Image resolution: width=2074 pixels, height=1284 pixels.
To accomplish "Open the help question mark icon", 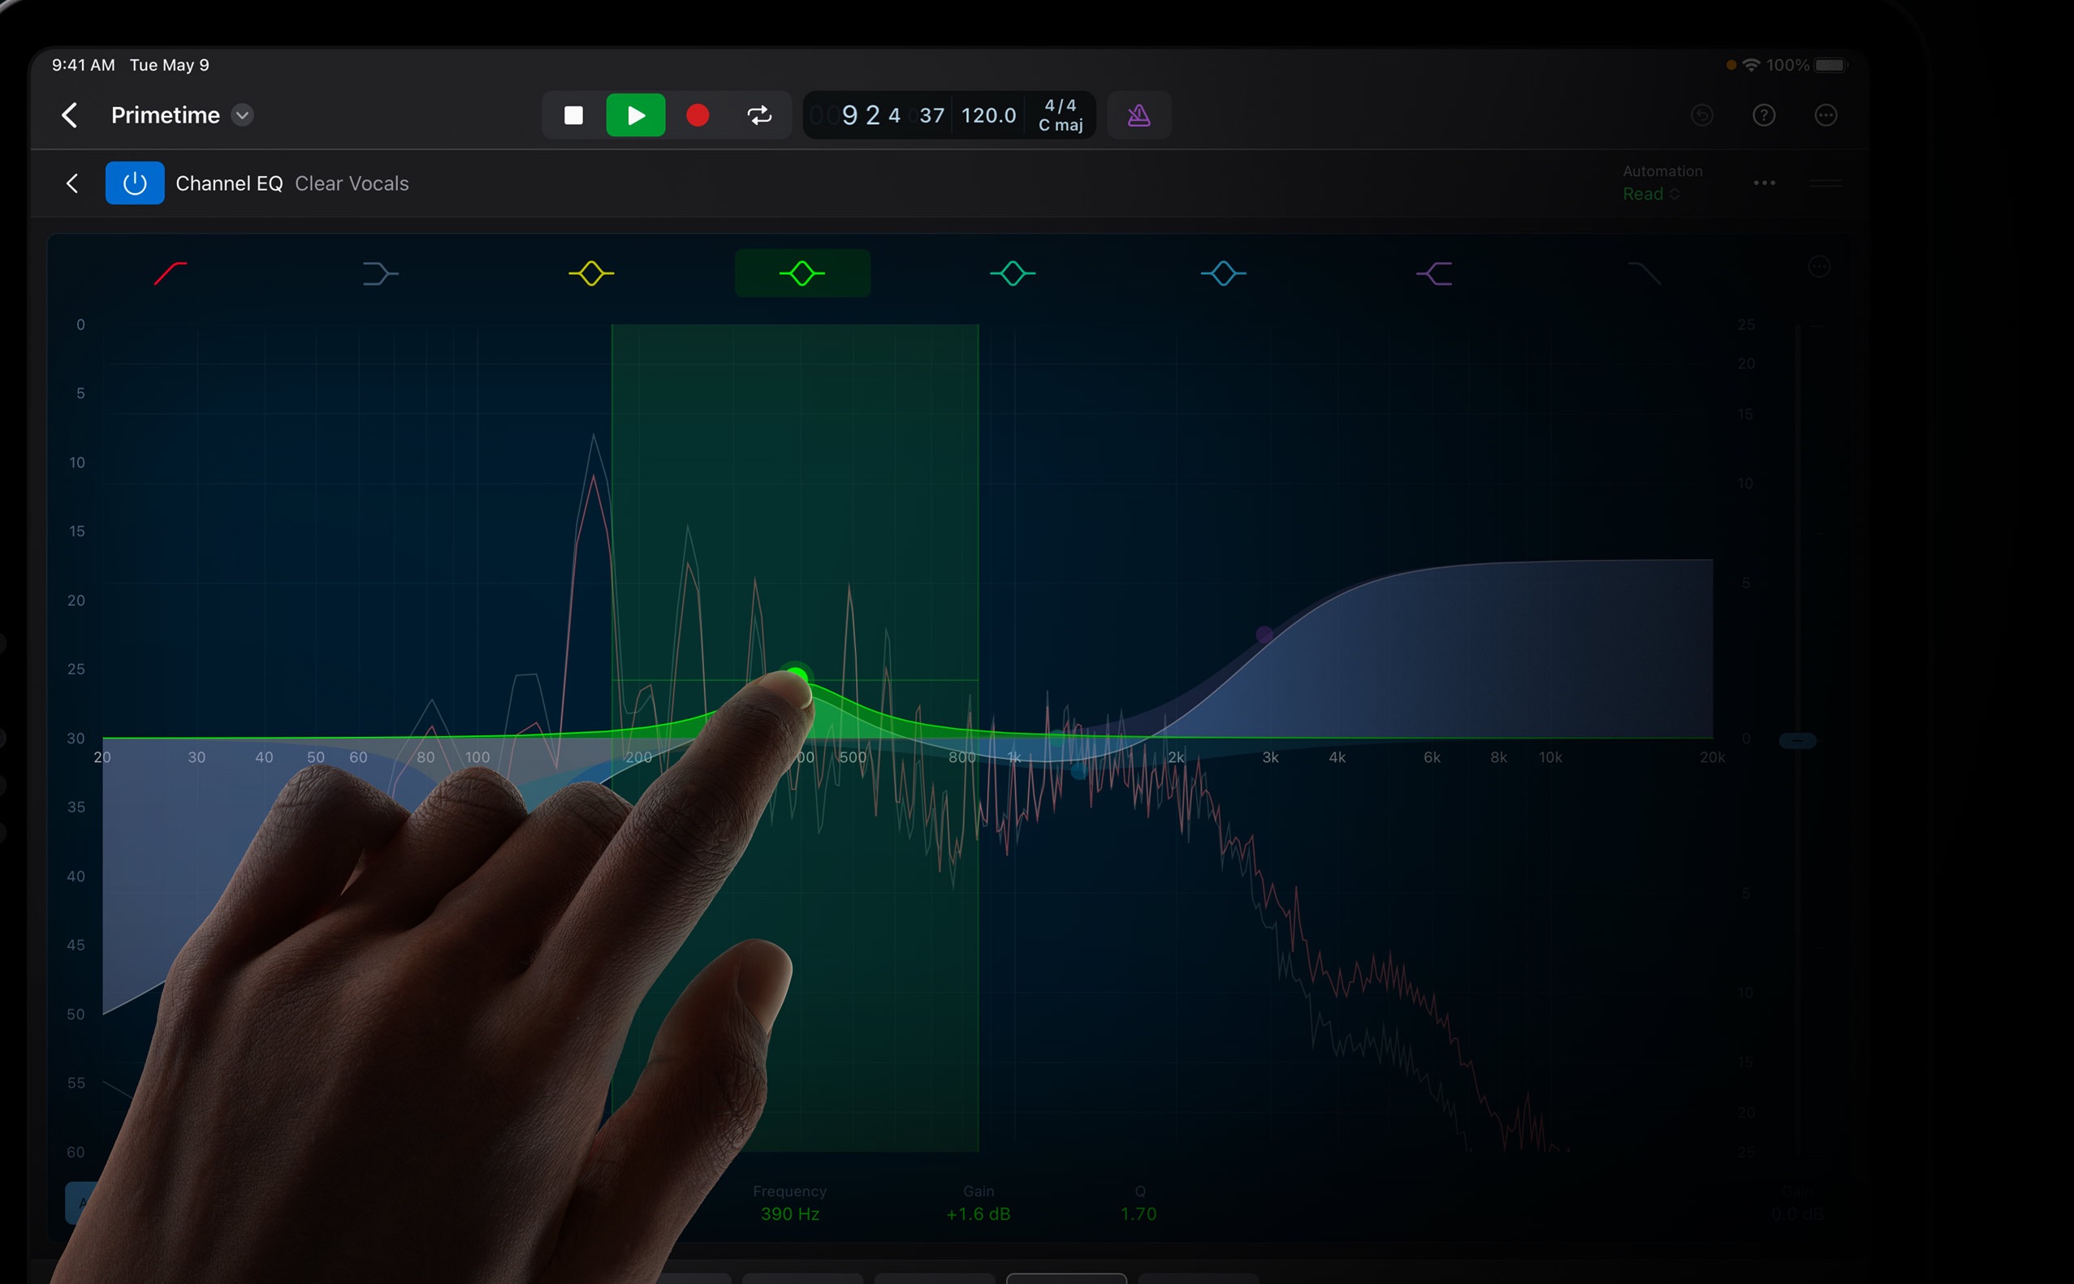I will click(1764, 115).
